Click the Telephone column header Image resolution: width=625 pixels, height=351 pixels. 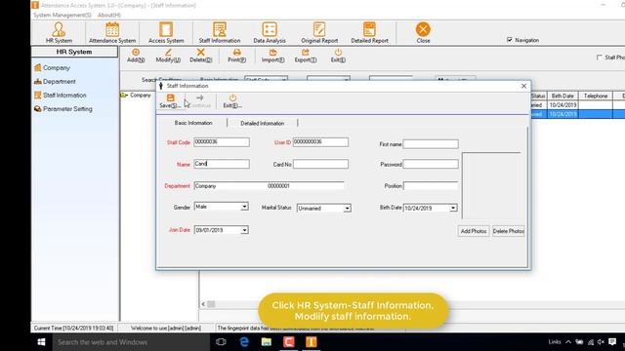(x=596, y=96)
